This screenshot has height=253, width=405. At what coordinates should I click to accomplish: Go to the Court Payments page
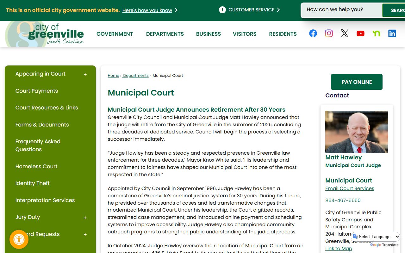pos(37,91)
